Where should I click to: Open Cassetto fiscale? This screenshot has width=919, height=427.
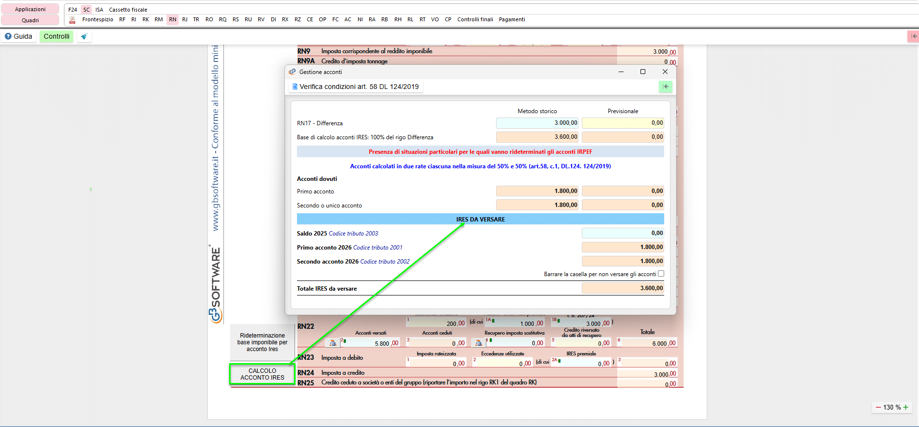[128, 10]
